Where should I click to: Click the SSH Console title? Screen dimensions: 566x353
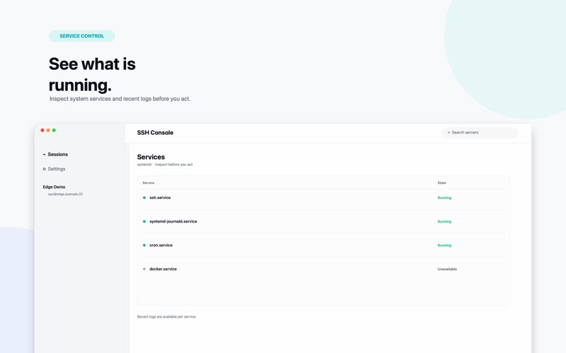pos(155,133)
